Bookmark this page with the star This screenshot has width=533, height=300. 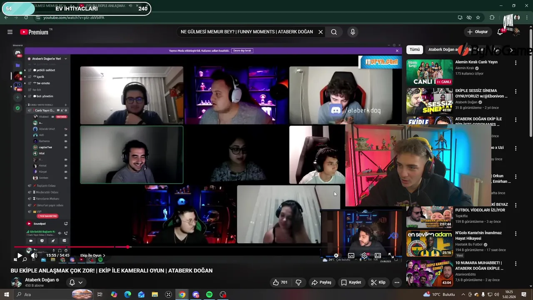pyautogui.click(x=478, y=17)
